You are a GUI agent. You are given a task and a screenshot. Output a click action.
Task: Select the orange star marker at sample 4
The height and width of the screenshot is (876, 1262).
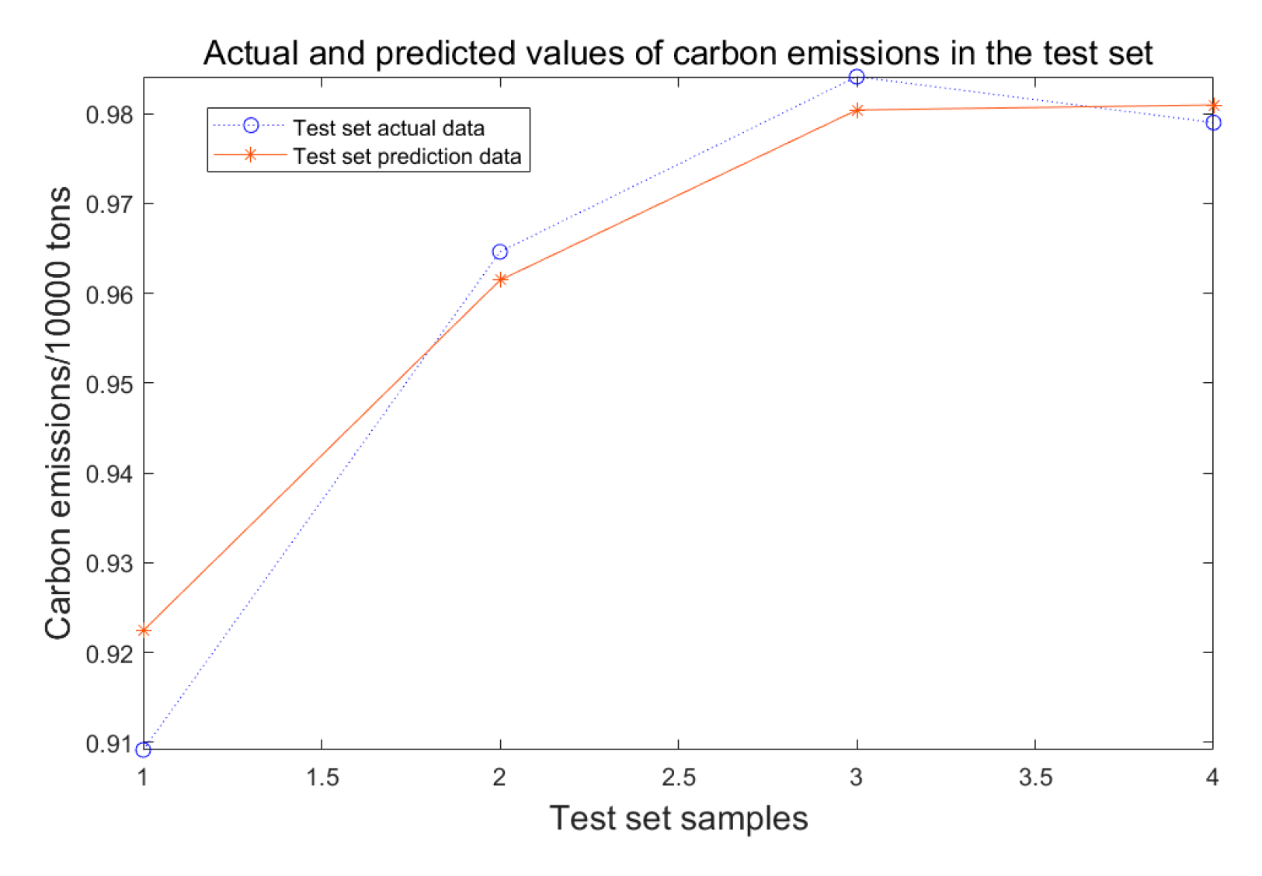point(1214,106)
